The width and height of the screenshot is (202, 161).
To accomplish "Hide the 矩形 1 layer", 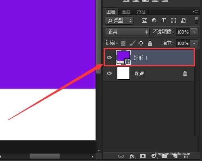I will [109, 57].
